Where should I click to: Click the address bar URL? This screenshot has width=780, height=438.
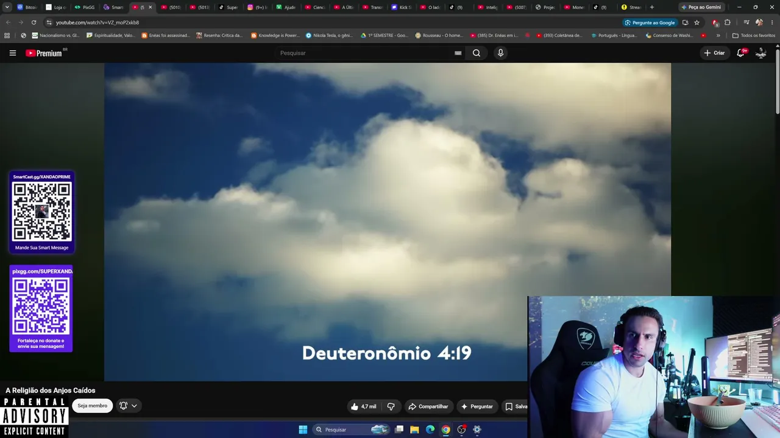click(x=97, y=23)
